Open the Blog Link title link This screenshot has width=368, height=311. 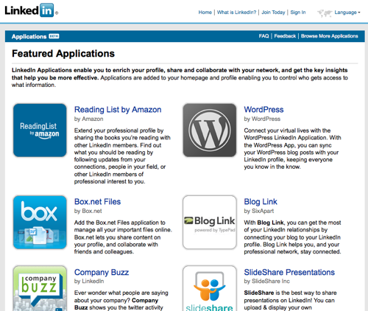click(x=261, y=202)
